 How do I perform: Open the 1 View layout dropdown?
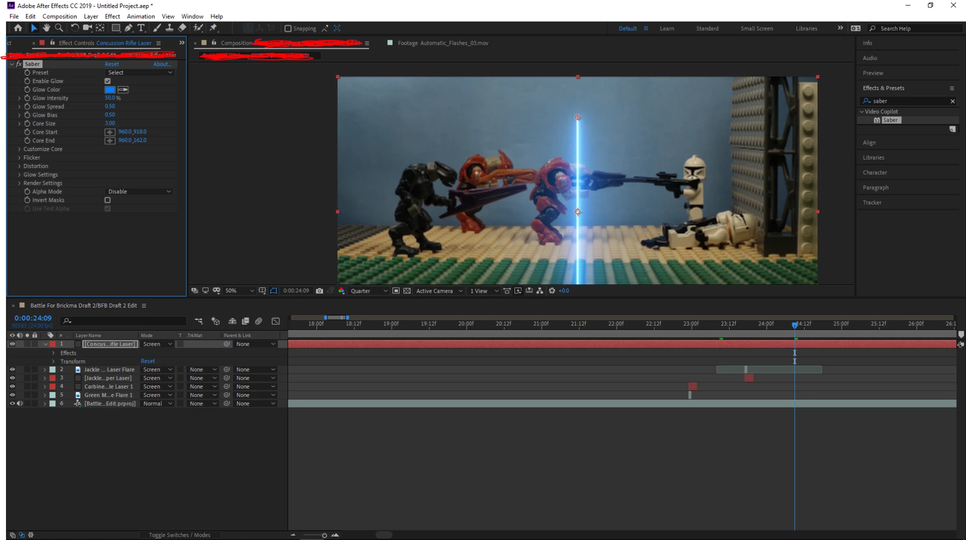point(484,291)
